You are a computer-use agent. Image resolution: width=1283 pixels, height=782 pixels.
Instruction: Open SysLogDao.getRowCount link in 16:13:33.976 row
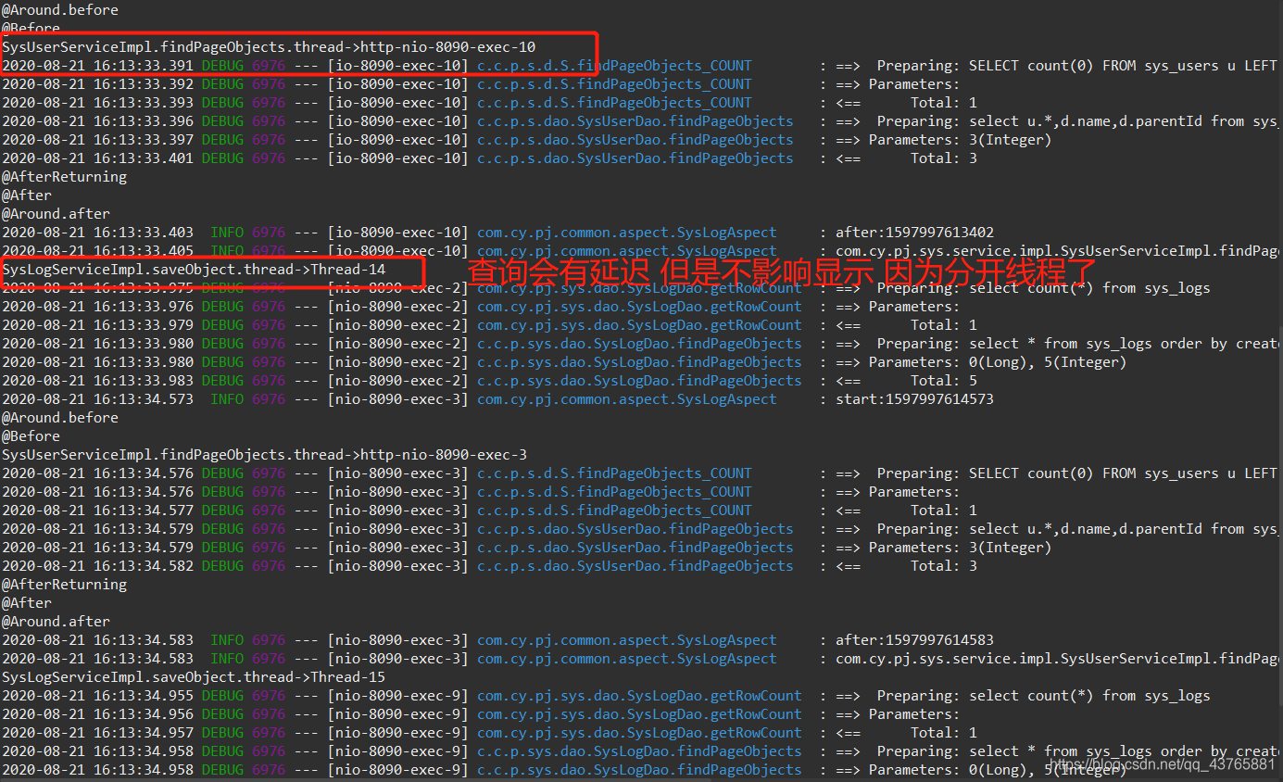[639, 307]
